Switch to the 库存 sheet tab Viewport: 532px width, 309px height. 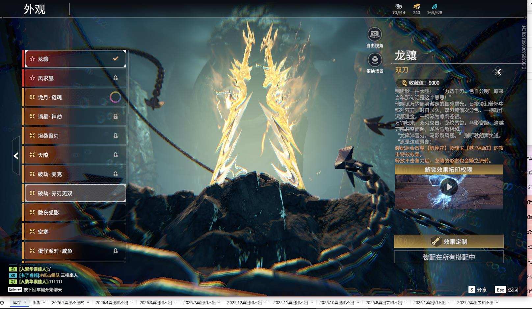point(17,303)
